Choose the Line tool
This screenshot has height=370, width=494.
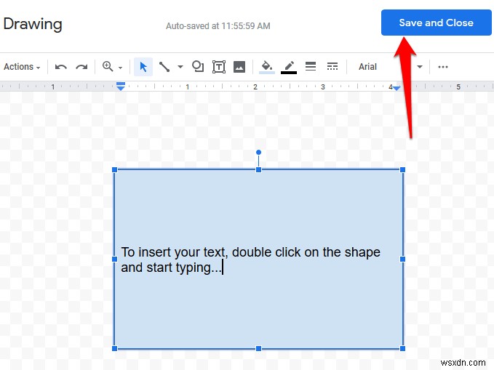(164, 67)
